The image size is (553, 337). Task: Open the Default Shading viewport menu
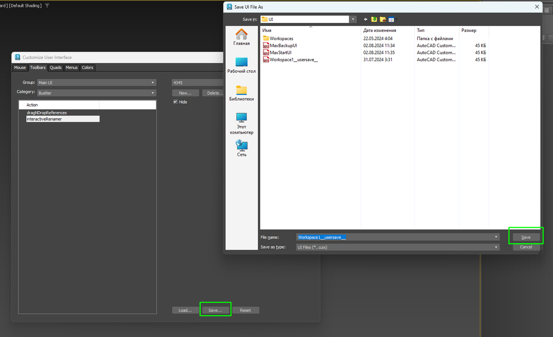pos(24,6)
